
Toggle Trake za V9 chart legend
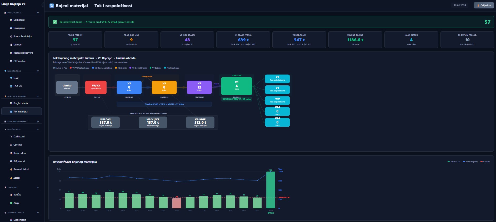[454, 162]
